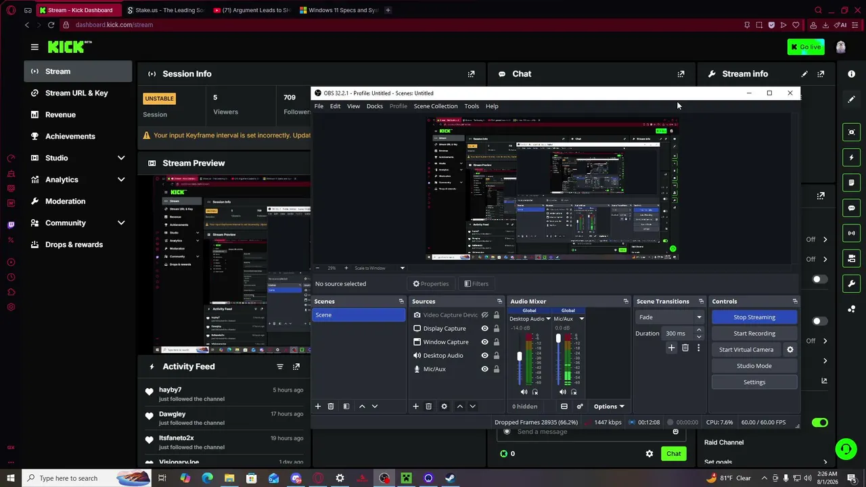This screenshot has height=487, width=866.
Task: Hide the Desktop Audio source
Action: [484, 356]
